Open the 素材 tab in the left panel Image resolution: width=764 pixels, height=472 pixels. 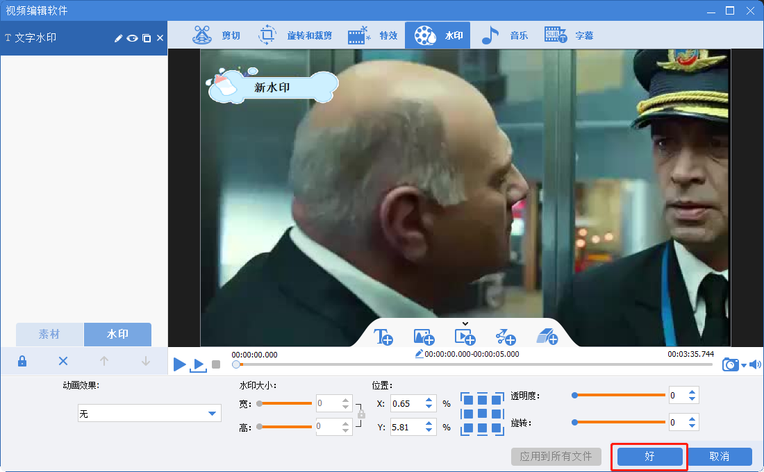coord(49,335)
